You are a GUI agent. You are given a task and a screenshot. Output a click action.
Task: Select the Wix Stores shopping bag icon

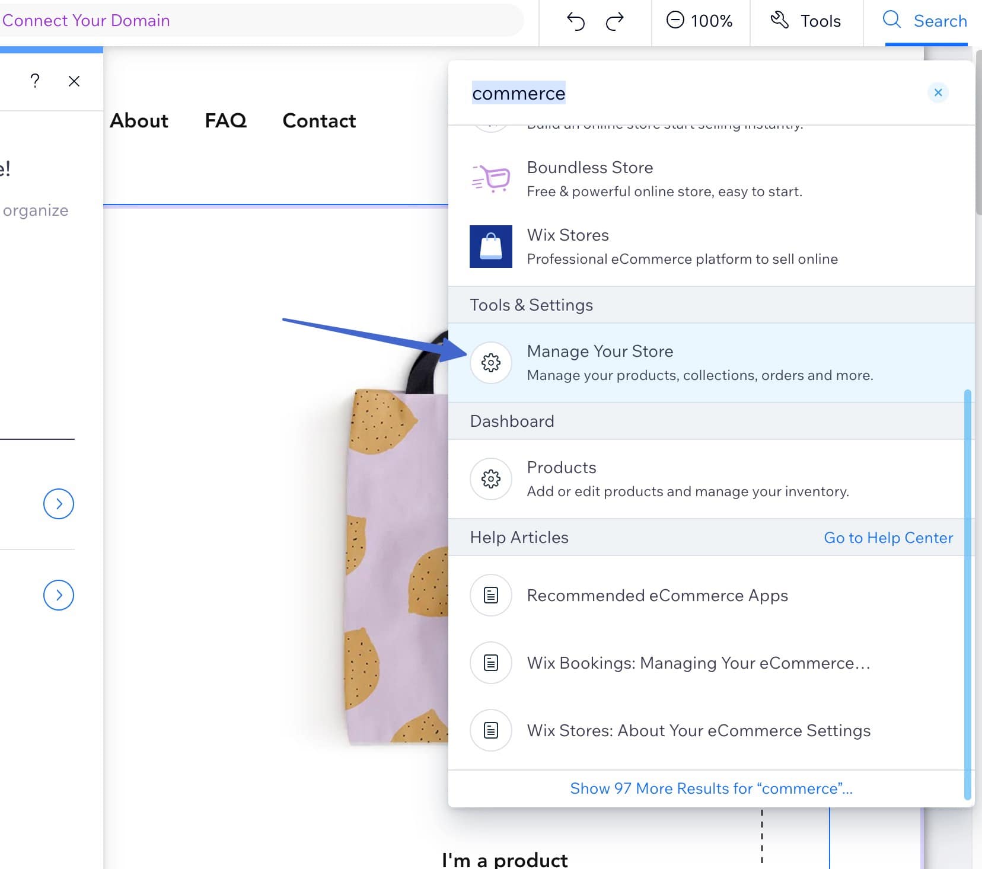491,247
